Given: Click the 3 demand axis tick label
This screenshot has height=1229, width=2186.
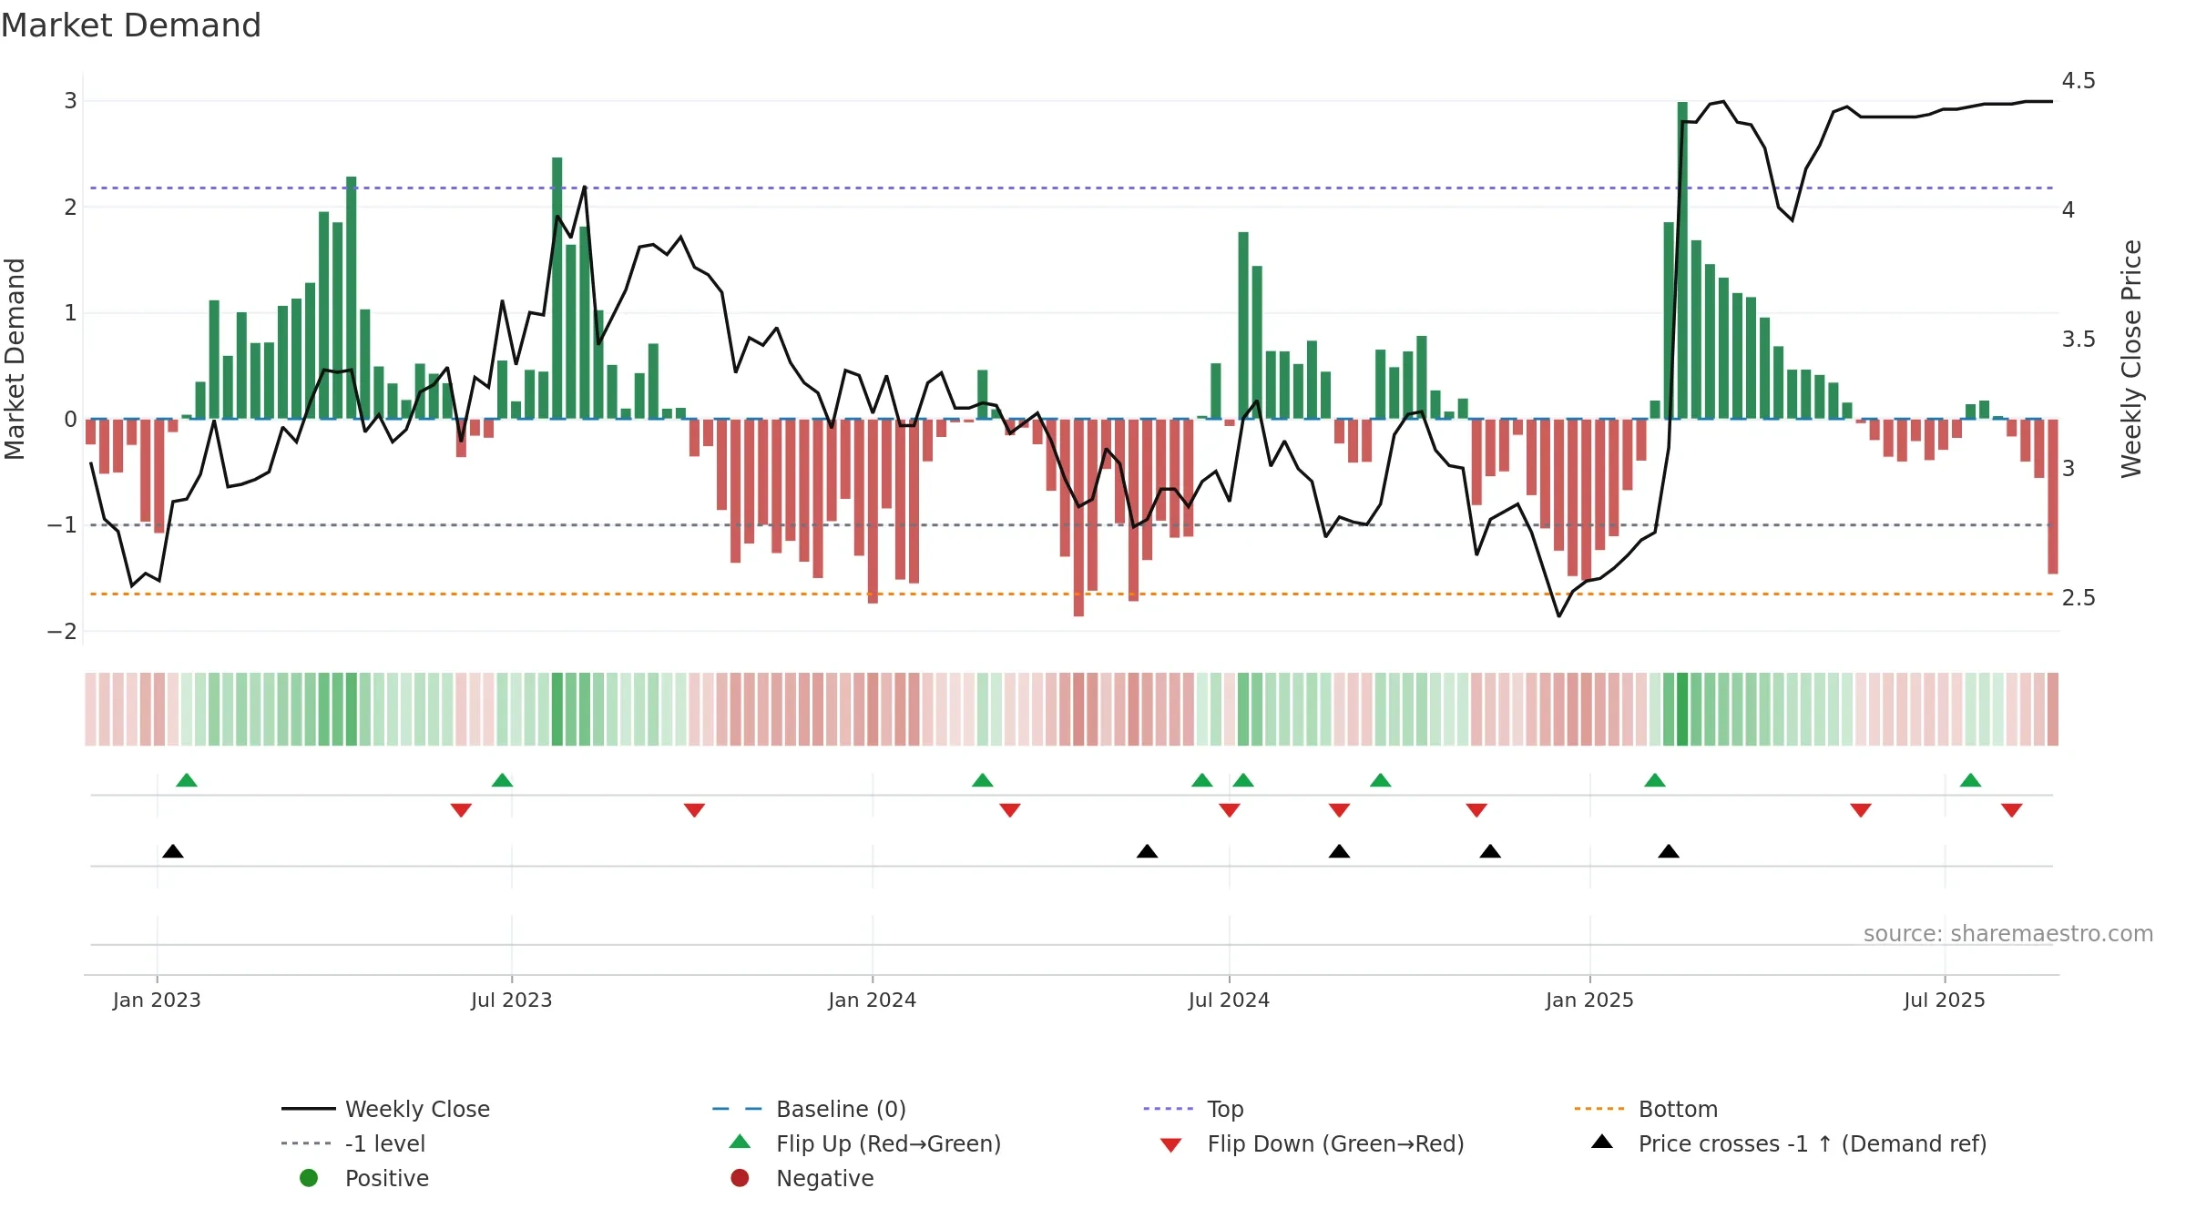Looking at the screenshot, I should (70, 101).
